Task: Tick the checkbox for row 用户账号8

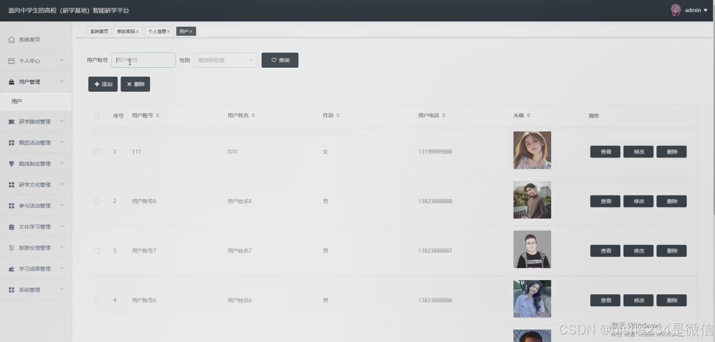Action: 97,201
